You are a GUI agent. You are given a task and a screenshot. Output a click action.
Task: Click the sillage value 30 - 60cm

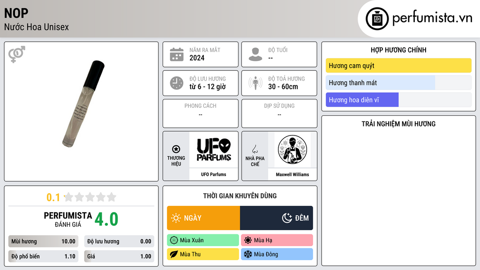pos(283,87)
